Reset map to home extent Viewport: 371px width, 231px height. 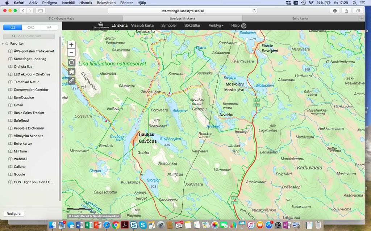[71, 72]
